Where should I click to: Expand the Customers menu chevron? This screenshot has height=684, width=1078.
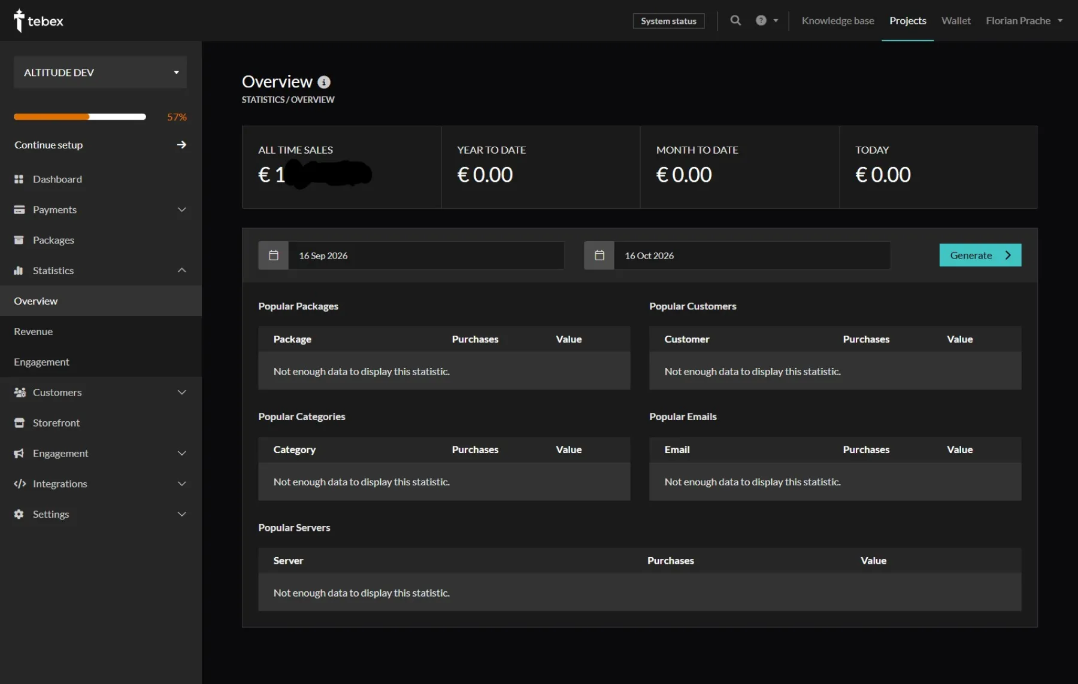pos(182,393)
